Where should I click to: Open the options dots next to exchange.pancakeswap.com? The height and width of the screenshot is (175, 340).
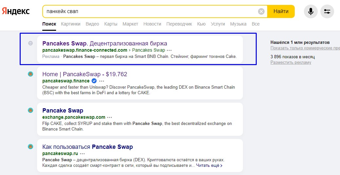(110, 117)
